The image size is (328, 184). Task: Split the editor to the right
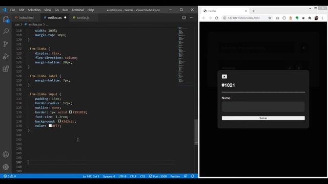[184, 17]
